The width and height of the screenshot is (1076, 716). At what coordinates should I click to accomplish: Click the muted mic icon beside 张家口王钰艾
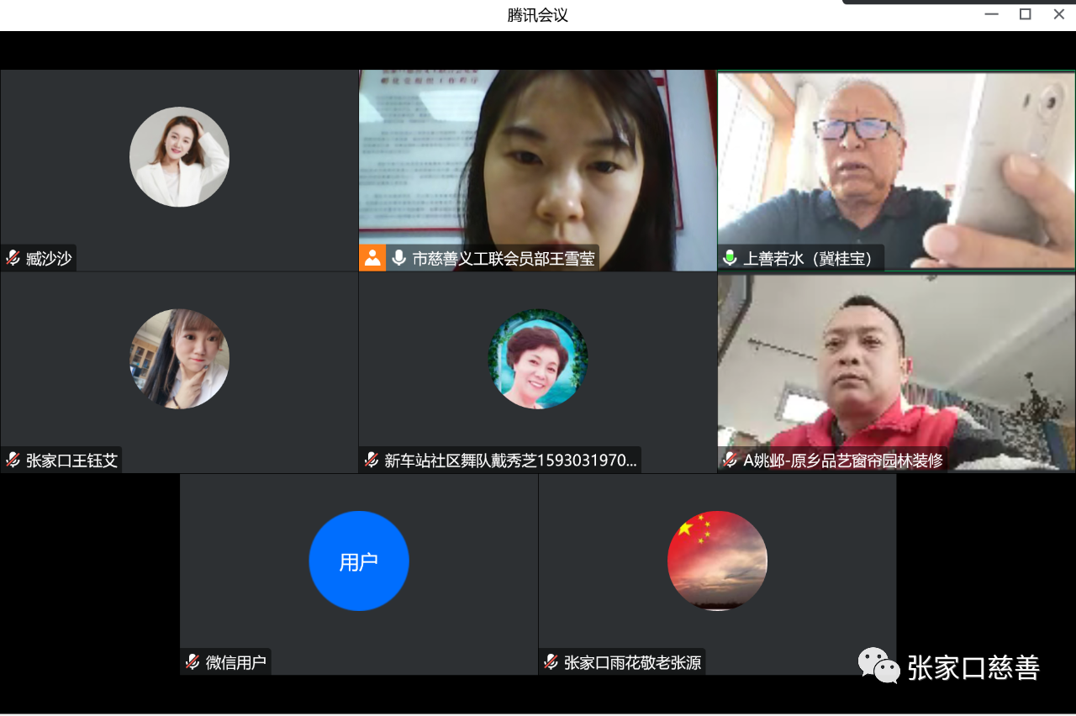tap(13, 460)
